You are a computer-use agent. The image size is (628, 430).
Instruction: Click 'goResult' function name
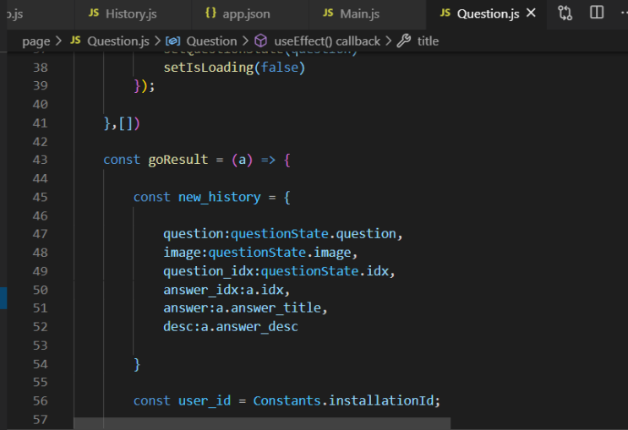tap(178, 160)
